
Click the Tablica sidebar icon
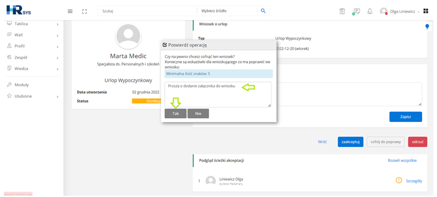point(9,23)
